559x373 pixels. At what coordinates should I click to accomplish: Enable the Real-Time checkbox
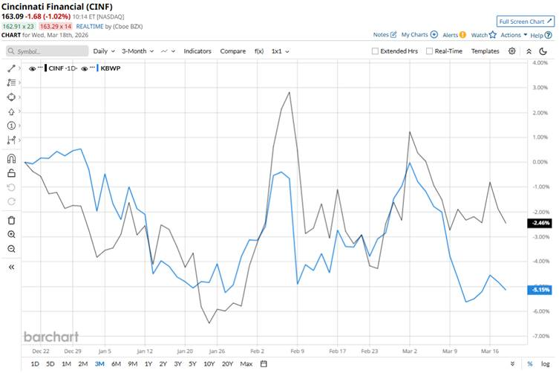tap(429, 51)
